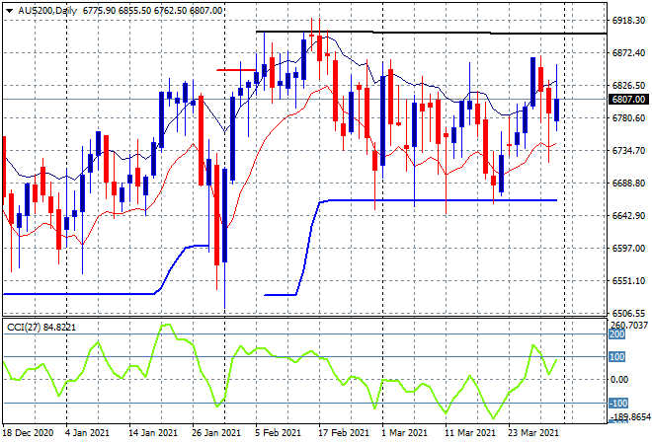Click the CCI 0.00 level label
Screen dimensions: 652x444
tap(619, 379)
